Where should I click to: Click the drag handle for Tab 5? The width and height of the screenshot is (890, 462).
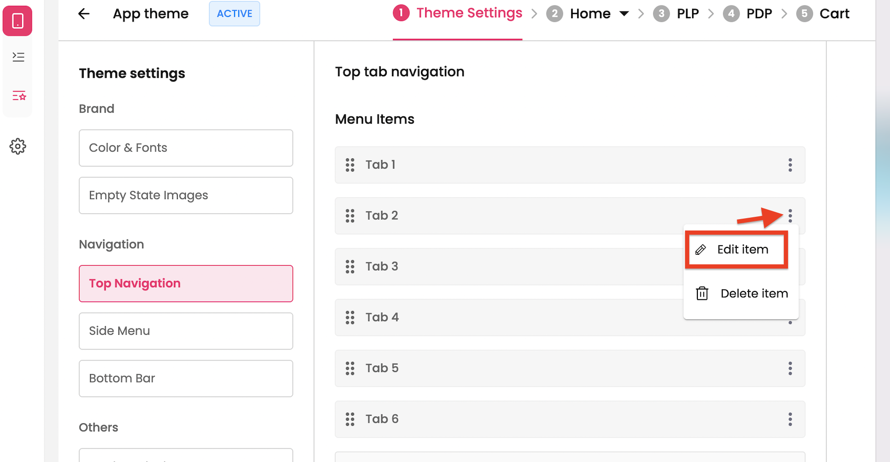point(350,368)
